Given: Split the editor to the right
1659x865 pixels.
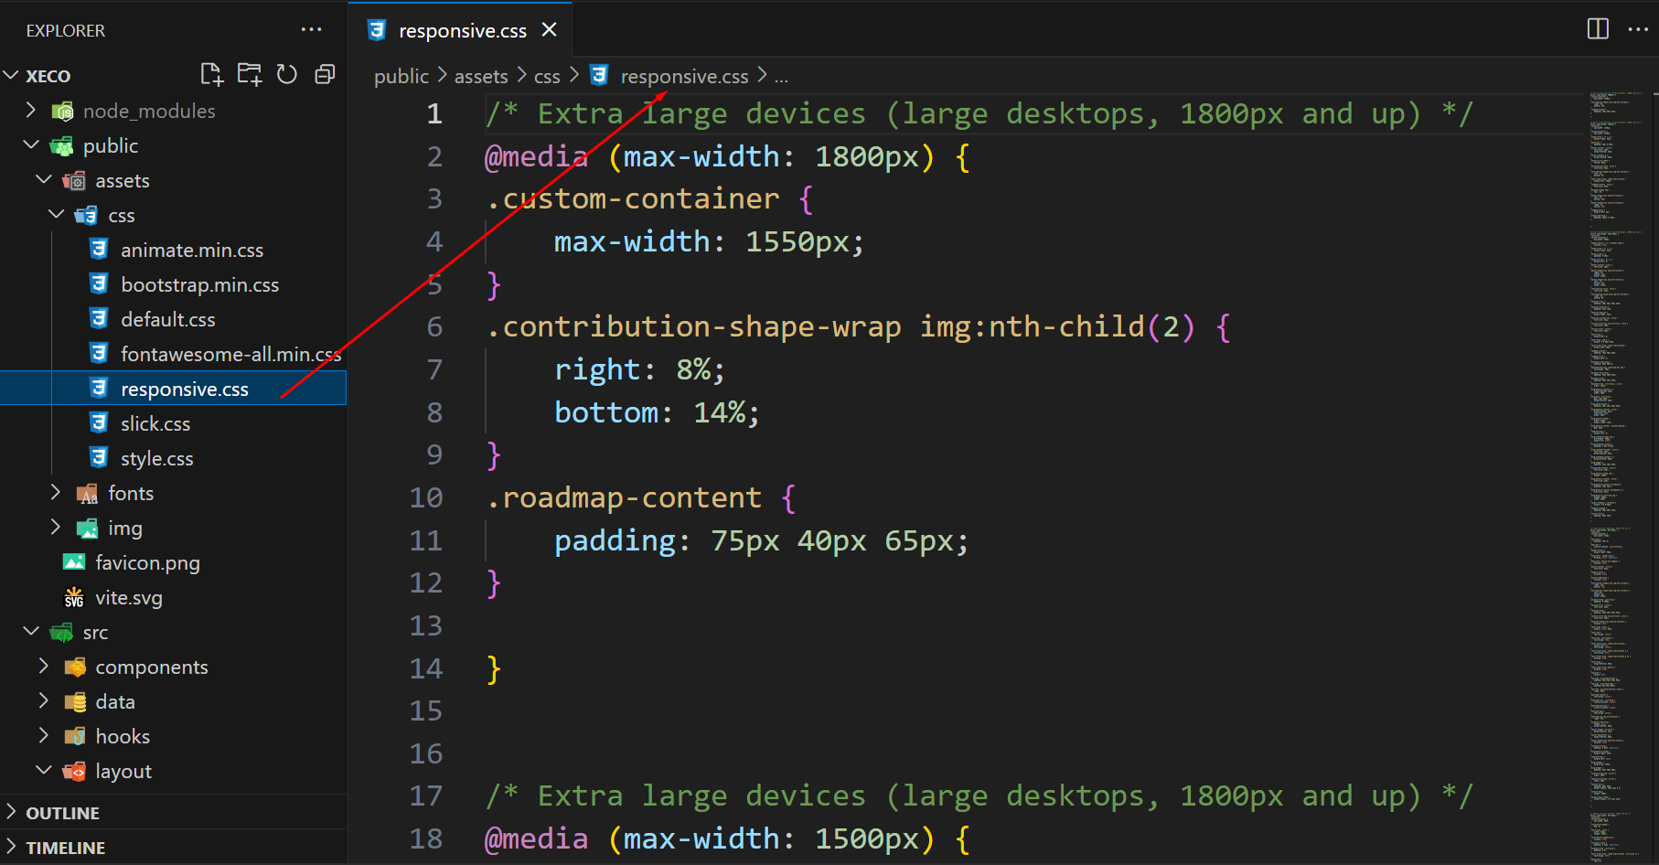Looking at the screenshot, I should (x=1598, y=29).
